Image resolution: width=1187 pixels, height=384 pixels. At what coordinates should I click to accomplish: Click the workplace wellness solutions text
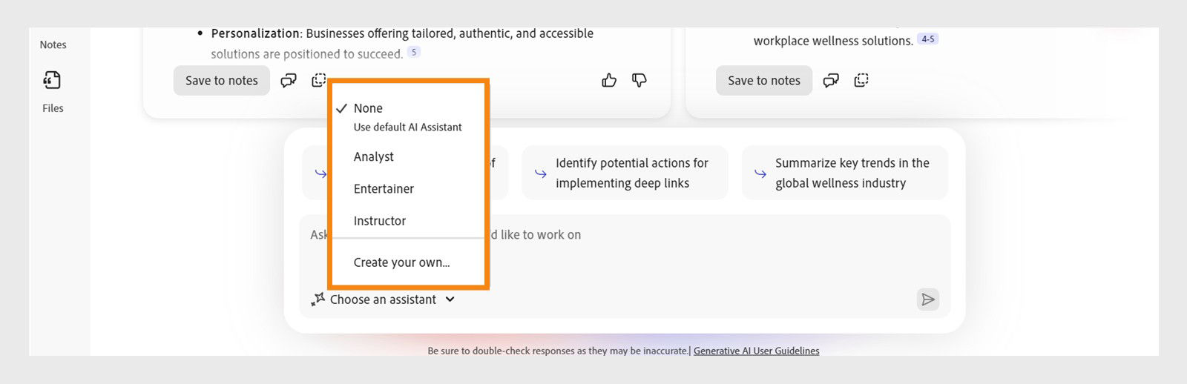coord(833,41)
